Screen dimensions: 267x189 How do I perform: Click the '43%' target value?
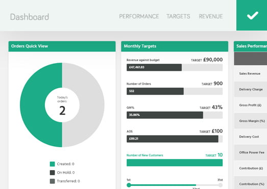[217, 107]
